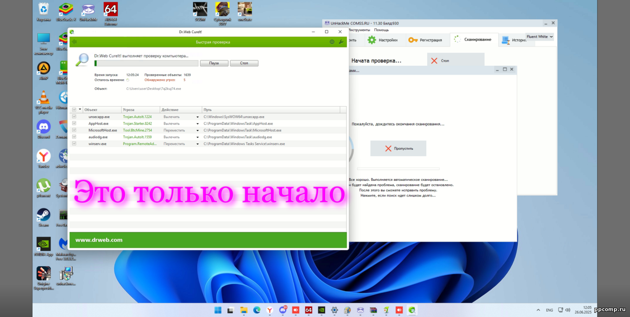The height and width of the screenshot is (317, 630).
Task: Open the NVIDIA App desktop shortcut
Action: click(x=43, y=247)
